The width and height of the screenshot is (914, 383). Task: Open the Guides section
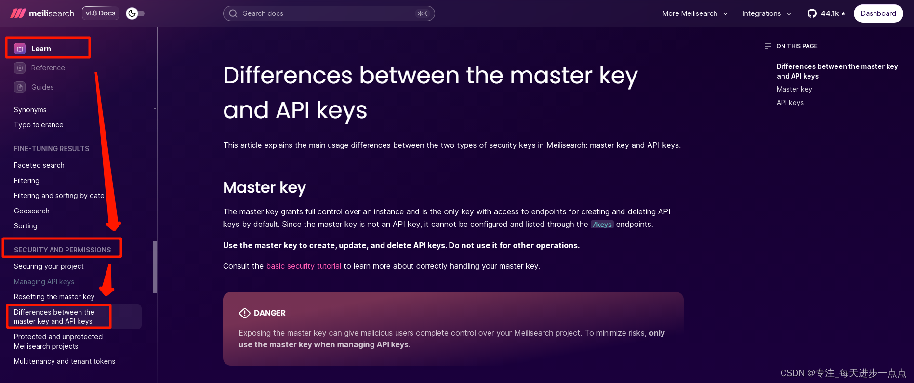coord(42,87)
